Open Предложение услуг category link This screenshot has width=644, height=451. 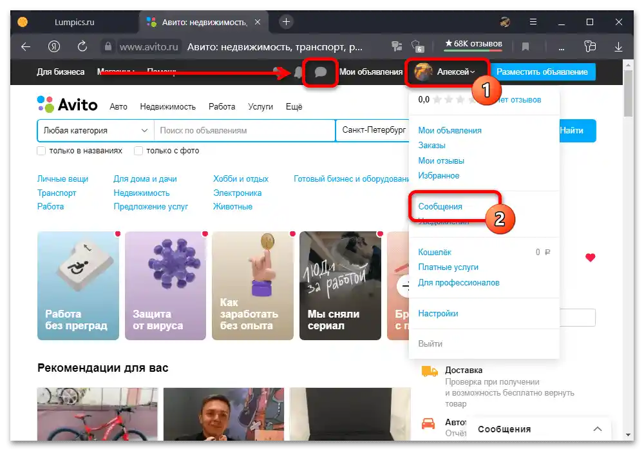tap(151, 207)
